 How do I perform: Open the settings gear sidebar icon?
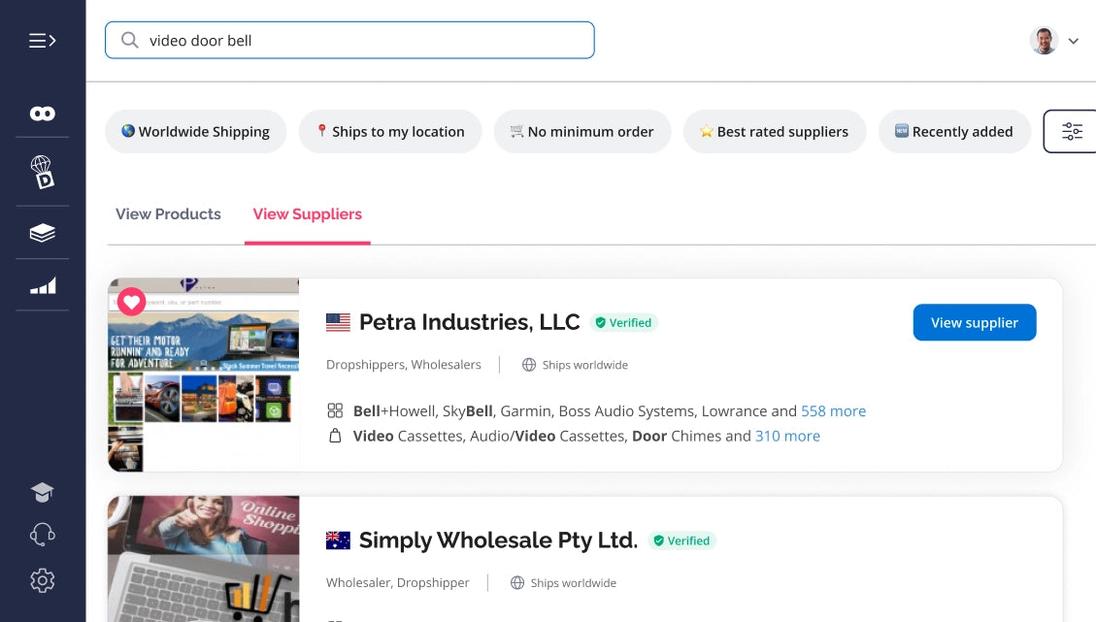click(x=42, y=580)
